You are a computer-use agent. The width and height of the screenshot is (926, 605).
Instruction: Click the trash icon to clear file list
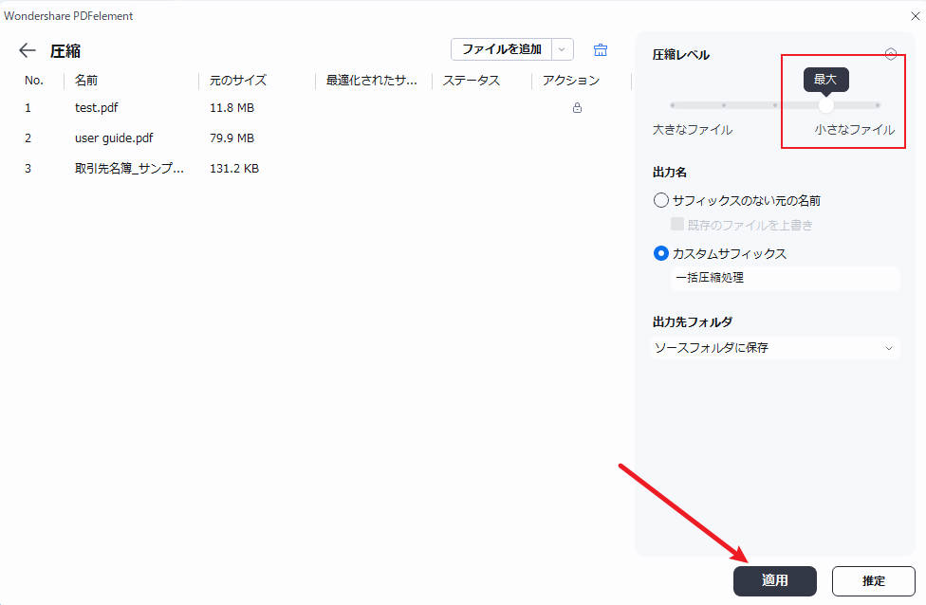coord(600,49)
